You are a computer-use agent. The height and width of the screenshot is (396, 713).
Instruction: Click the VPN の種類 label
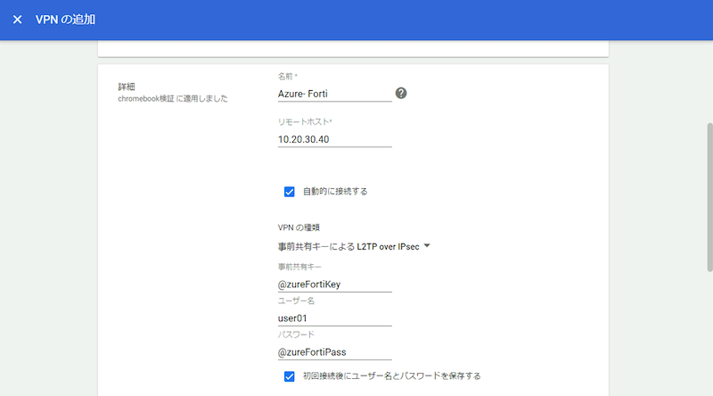299,227
